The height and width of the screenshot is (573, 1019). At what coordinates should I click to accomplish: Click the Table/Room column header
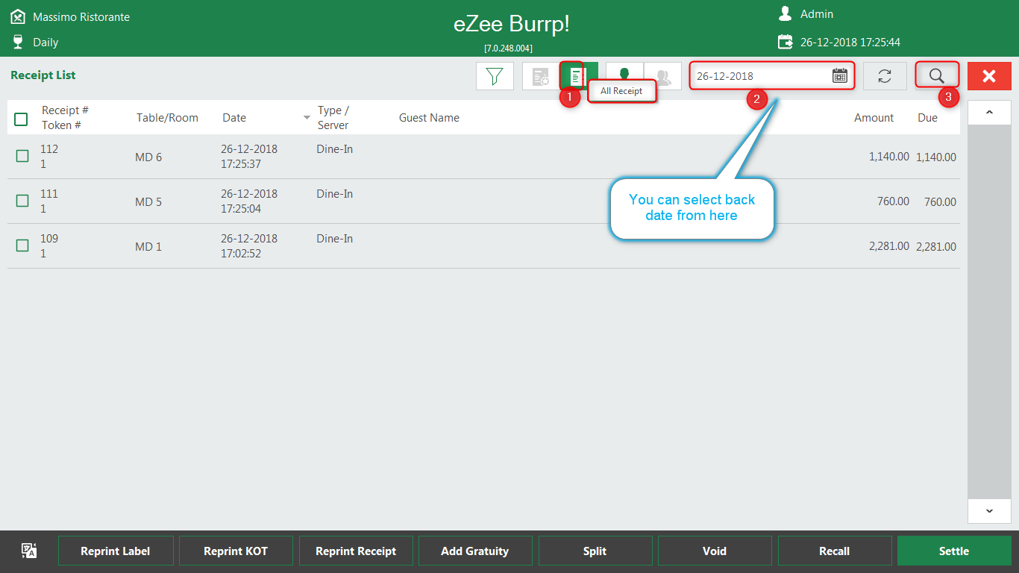pyautogui.click(x=167, y=118)
